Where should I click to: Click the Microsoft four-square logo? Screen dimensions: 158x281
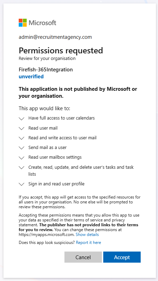click(x=23, y=23)
